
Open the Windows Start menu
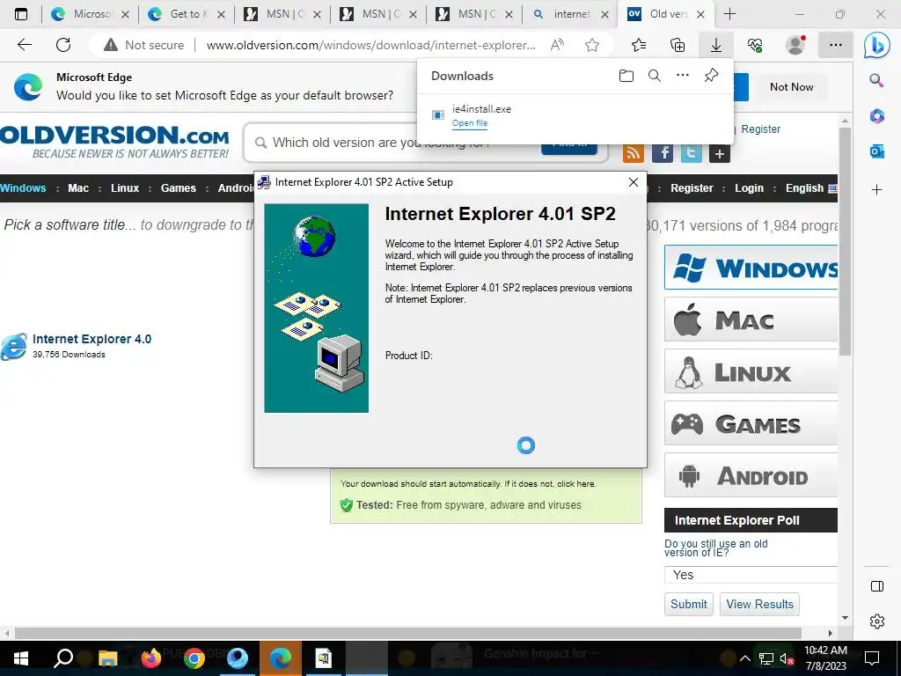21,658
